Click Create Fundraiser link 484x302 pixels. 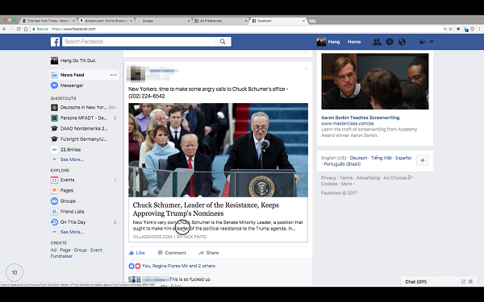pyautogui.click(x=61, y=256)
